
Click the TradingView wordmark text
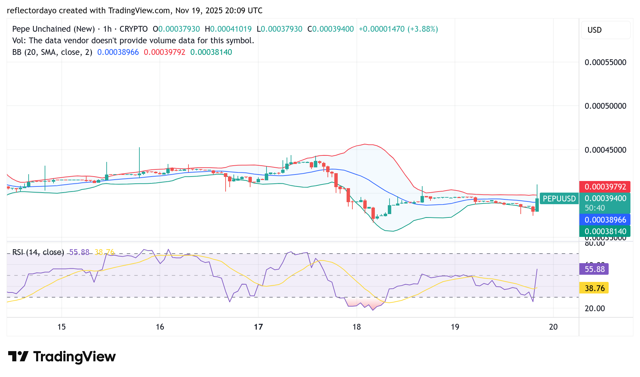coord(75,357)
